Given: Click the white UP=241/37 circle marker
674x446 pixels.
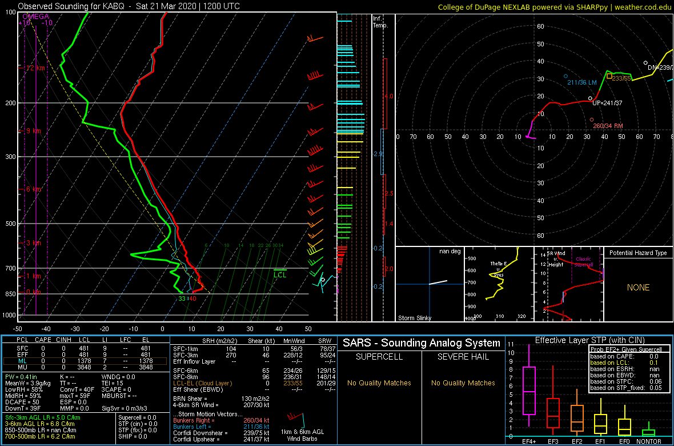Looking at the screenshot, I should [590, 98].
